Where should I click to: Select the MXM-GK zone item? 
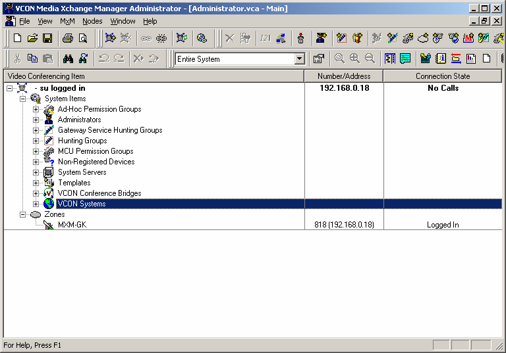(72, 225)
